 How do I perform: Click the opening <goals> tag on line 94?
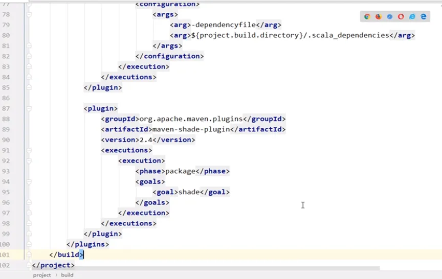pos(150,181)
